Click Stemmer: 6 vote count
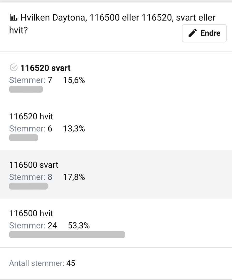Viewport: 232px width, 280px height. (31, 129)
